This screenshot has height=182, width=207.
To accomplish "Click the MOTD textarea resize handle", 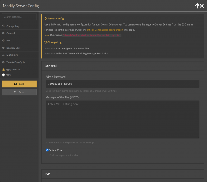I will [199, 138].
